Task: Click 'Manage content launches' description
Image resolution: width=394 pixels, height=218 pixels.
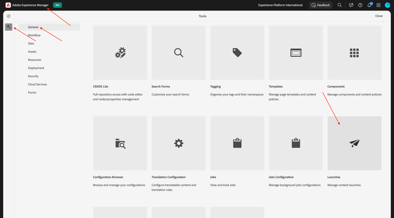Action: (344, 185)
